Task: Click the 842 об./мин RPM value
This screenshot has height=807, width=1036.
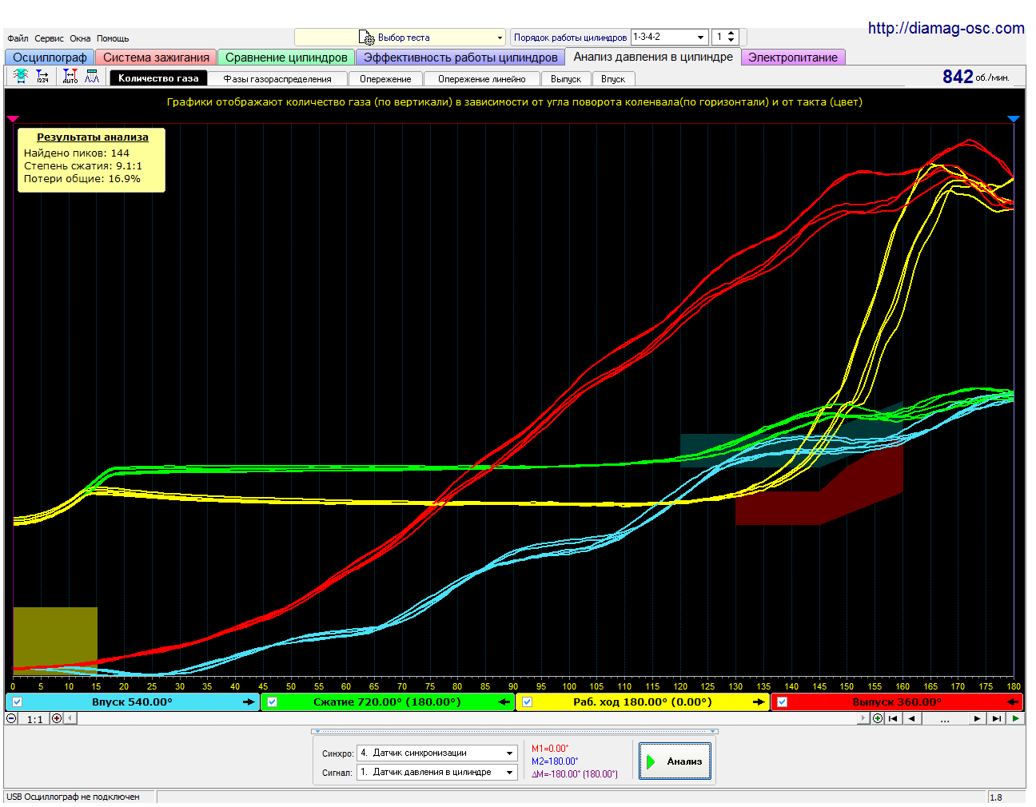Action: (975, 77)
